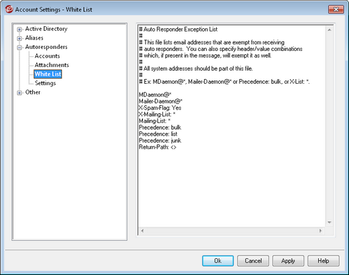Apply the white list changes
The height and width of the screenshot is (275, 349).
tap(288, 261)
